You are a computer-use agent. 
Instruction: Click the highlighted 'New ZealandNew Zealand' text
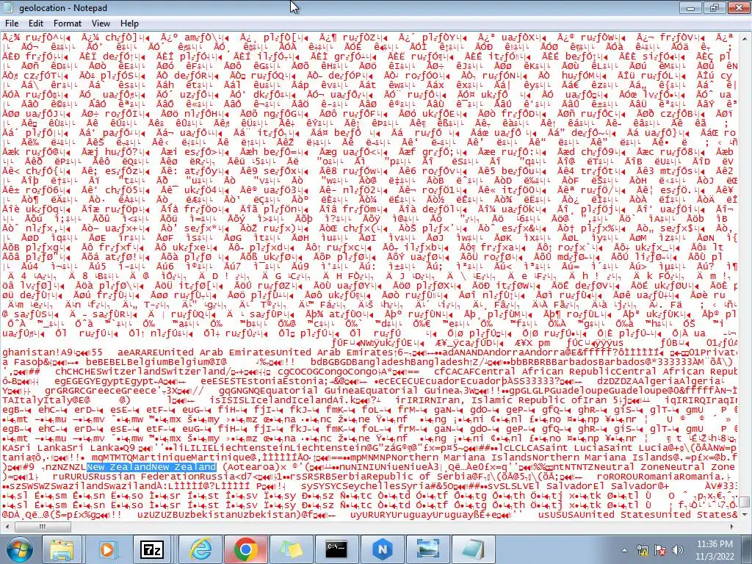pyautogui.click(x=151, y=466)
